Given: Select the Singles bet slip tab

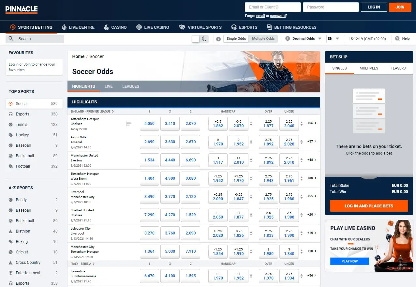Looking at the screenshot, I should click(339, 68).
